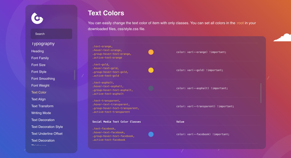This screenshot has height=158, width=291.
Task: Click the color table scrollbar thumb
Action: click(261, 93)
